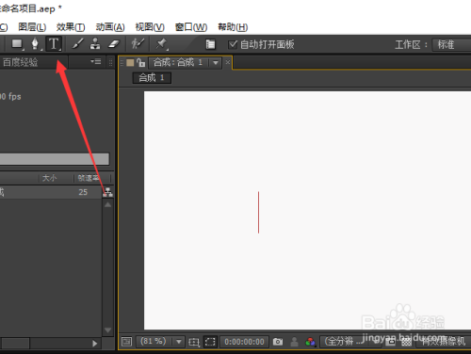Select the Brush tool
The image size is (471, 354).
point(78,44)
